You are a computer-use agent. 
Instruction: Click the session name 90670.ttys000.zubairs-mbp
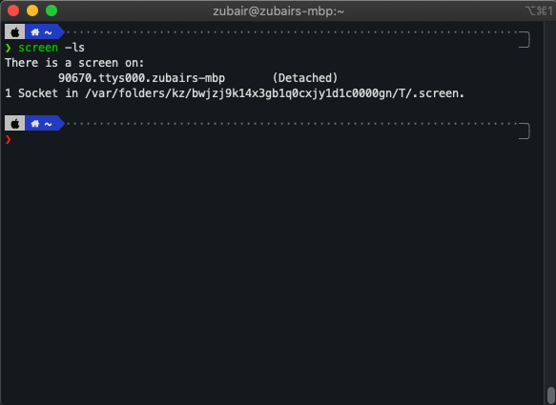pos(141,78)
